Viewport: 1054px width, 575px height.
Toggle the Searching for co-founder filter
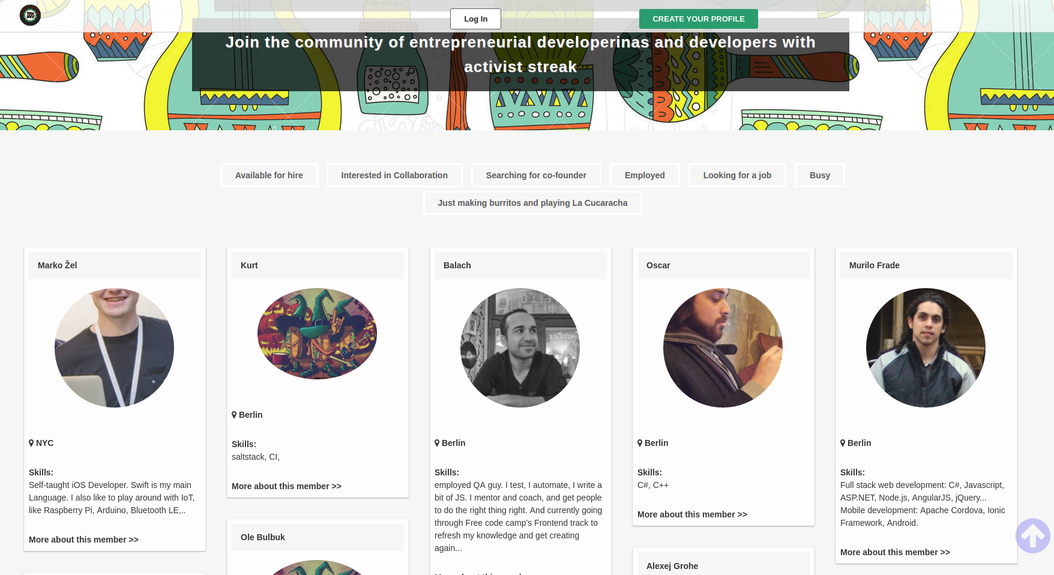pyautogui.click(x=536, y=175)
